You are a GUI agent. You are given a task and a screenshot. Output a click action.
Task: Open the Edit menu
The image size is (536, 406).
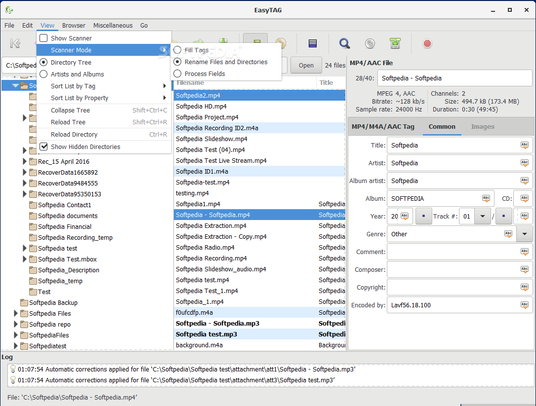27,25
